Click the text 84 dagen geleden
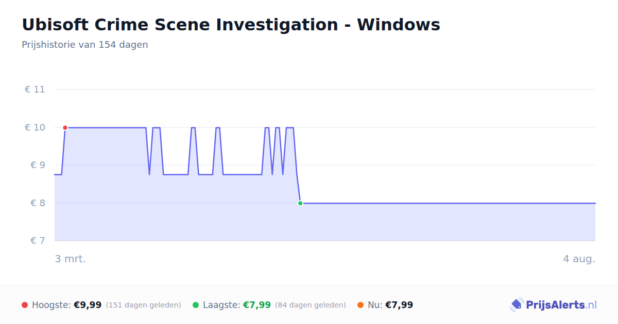The image size is (618, 324). click(311, 305)
